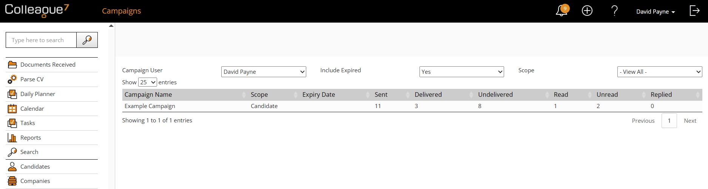
Task: Open the Example Campaign row
Action: [412, 106]
